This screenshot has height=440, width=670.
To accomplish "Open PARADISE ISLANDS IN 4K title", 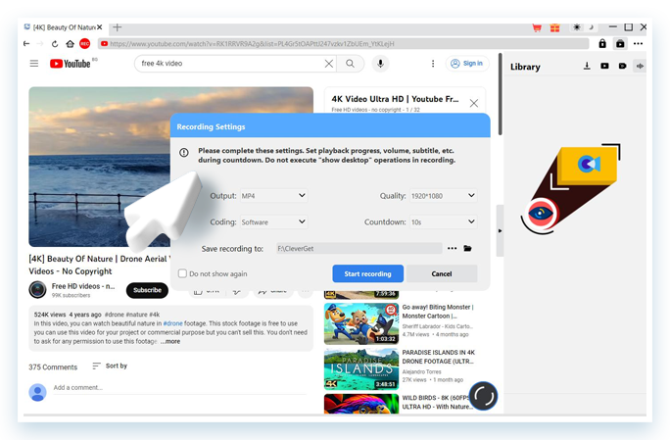I will pyautogui.click(x=439, y=357).
